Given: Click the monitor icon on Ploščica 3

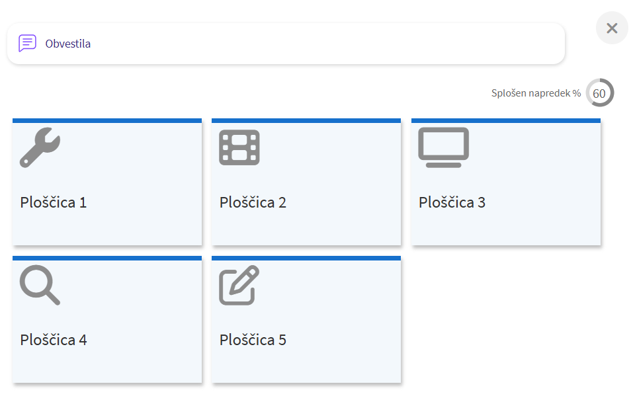Looking at the screenshot, I should point(443,147).
